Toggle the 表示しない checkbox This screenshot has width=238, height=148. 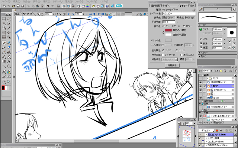[x=181, y=55]
